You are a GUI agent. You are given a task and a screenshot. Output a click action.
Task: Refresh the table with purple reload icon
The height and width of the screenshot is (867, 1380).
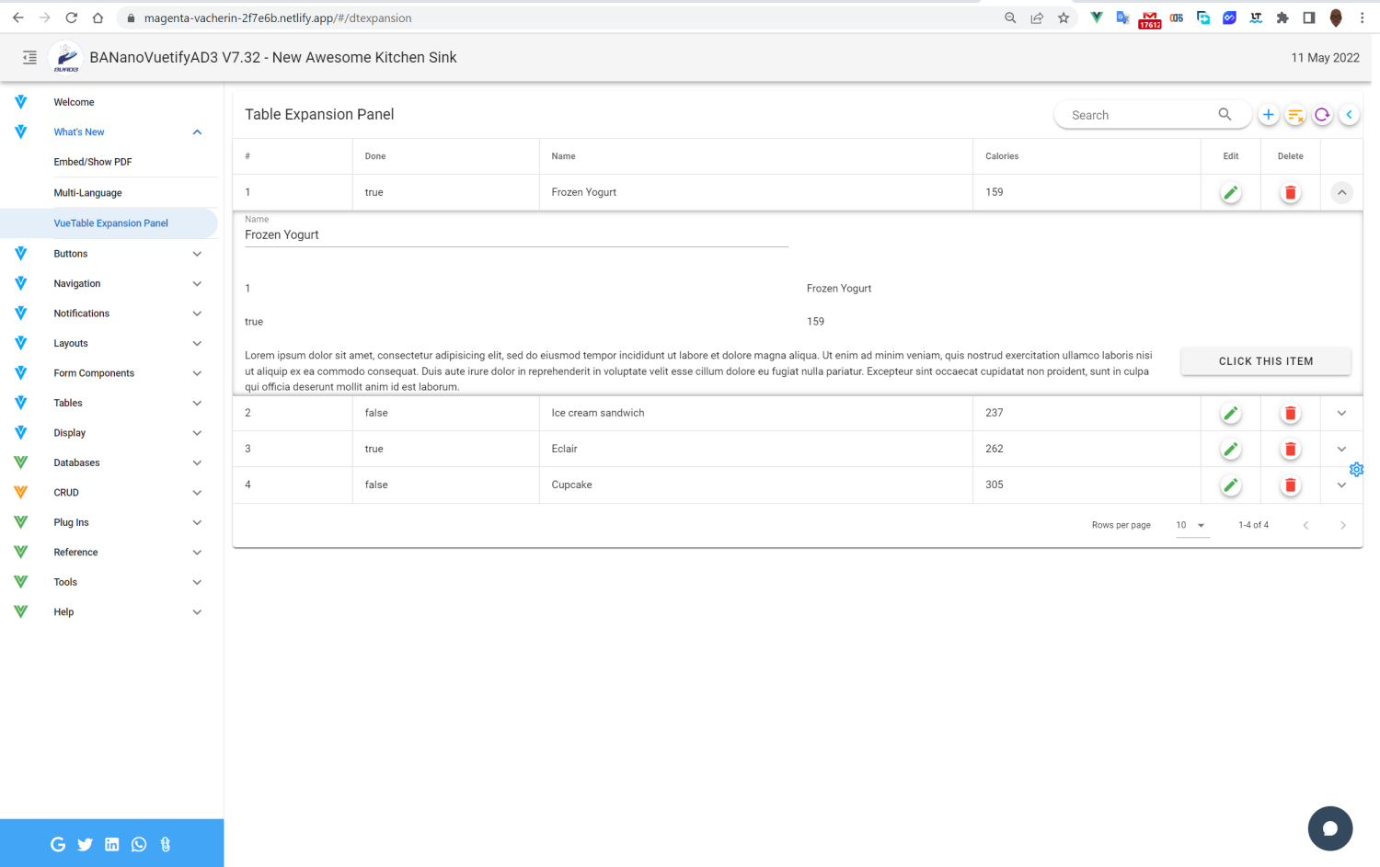(1322, 115)
